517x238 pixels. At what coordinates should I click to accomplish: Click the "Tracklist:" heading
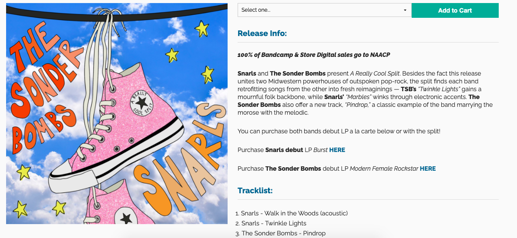coord(255,191)
